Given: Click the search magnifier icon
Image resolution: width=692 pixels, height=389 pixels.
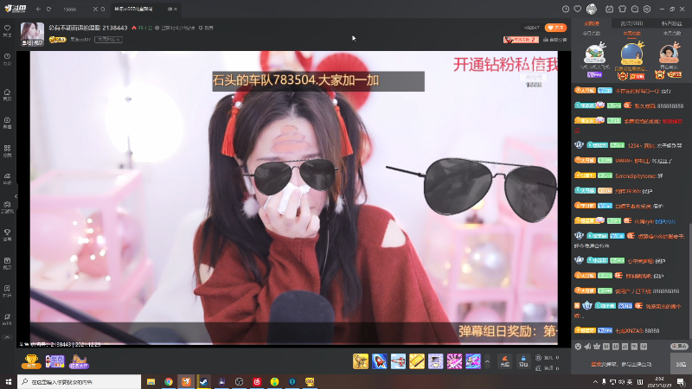Looking at the screenshot, I should 103,9.
